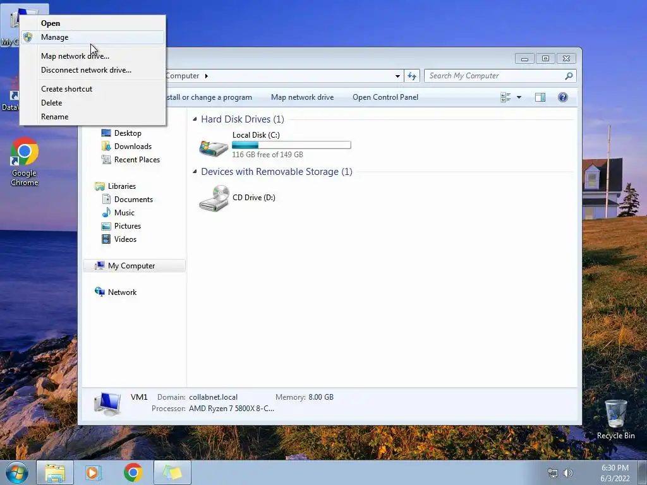Select Downloads in the navigation pane

133,147
